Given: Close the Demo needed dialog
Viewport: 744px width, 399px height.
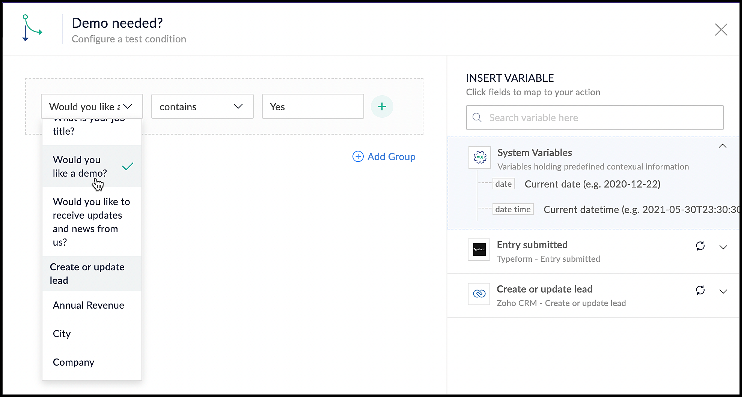Looking at the screenshot, I should (721, 30).
